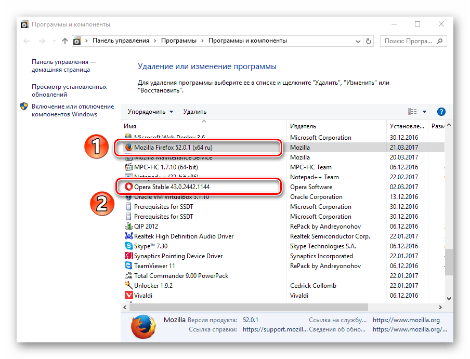470x359 pixels.
Task: Click Панель управления breadcrumb item
Action: (121, 41)
